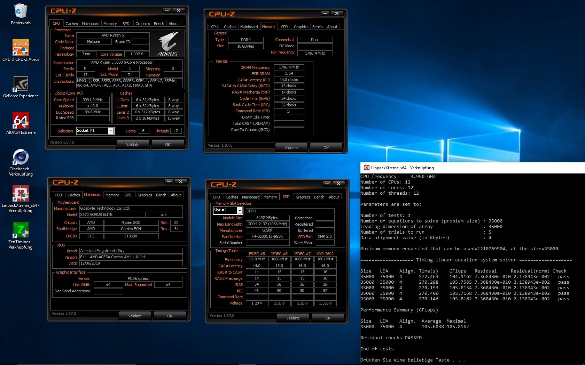Expand the Slot #2 memory slot dropdown
Viewport: 585px width, 365px height.
click(x=240, y=210)
